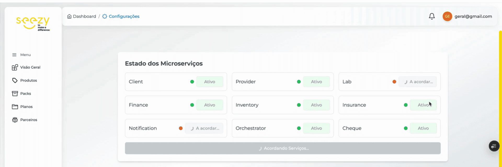This screenshot has height=167, width=502.
Task: Click the Produtos tag icon
Action: tap(15, 80)
